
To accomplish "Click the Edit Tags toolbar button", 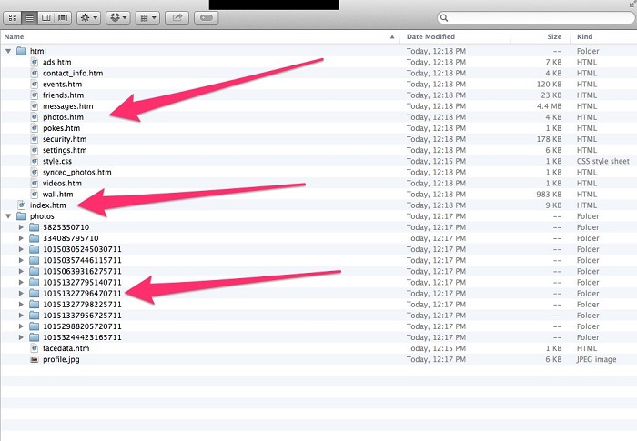I will point(207,18).
